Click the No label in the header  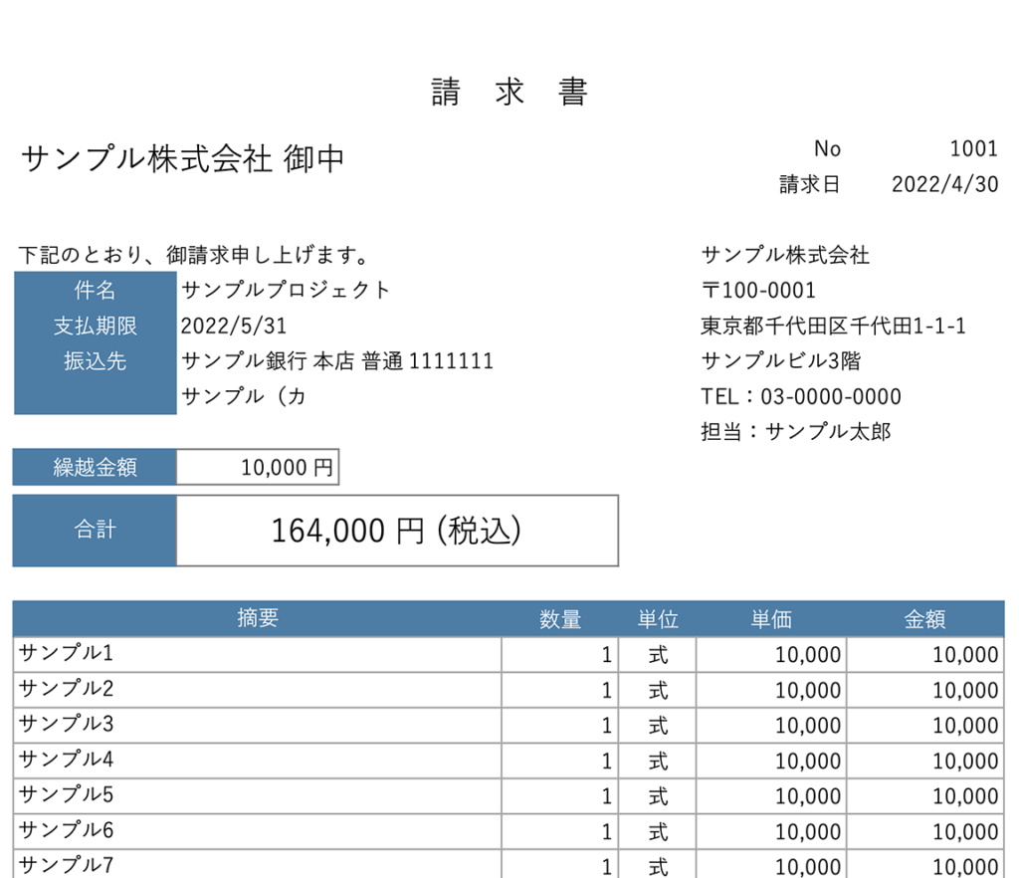(x=827, y=149)
